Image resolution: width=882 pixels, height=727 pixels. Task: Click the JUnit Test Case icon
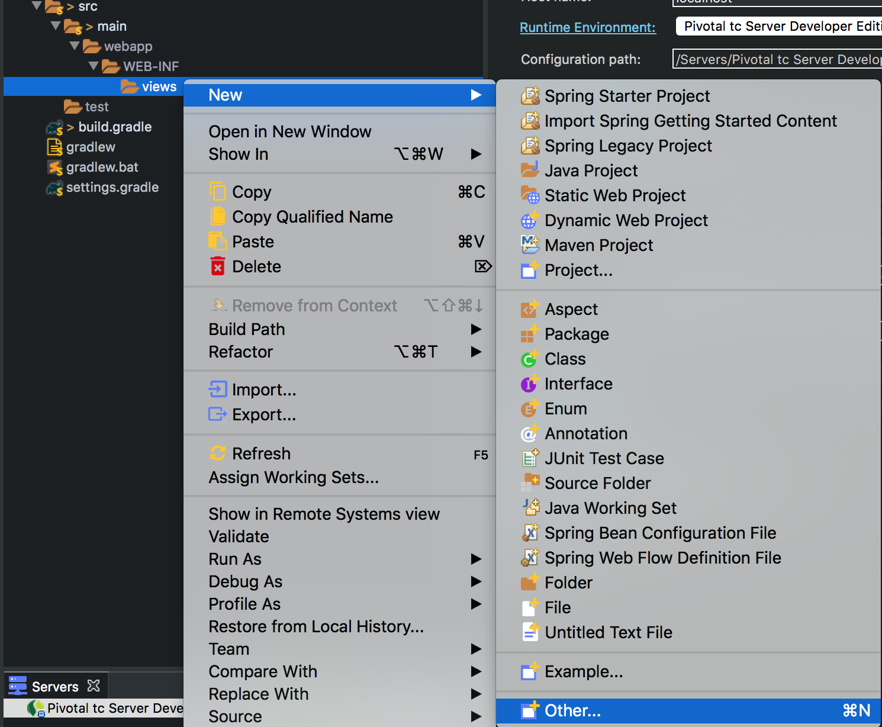pyautogui.click(x=530, y=458)
